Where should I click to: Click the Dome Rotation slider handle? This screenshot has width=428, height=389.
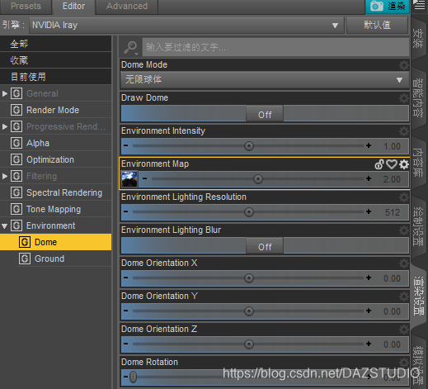(x=133, y=377)
